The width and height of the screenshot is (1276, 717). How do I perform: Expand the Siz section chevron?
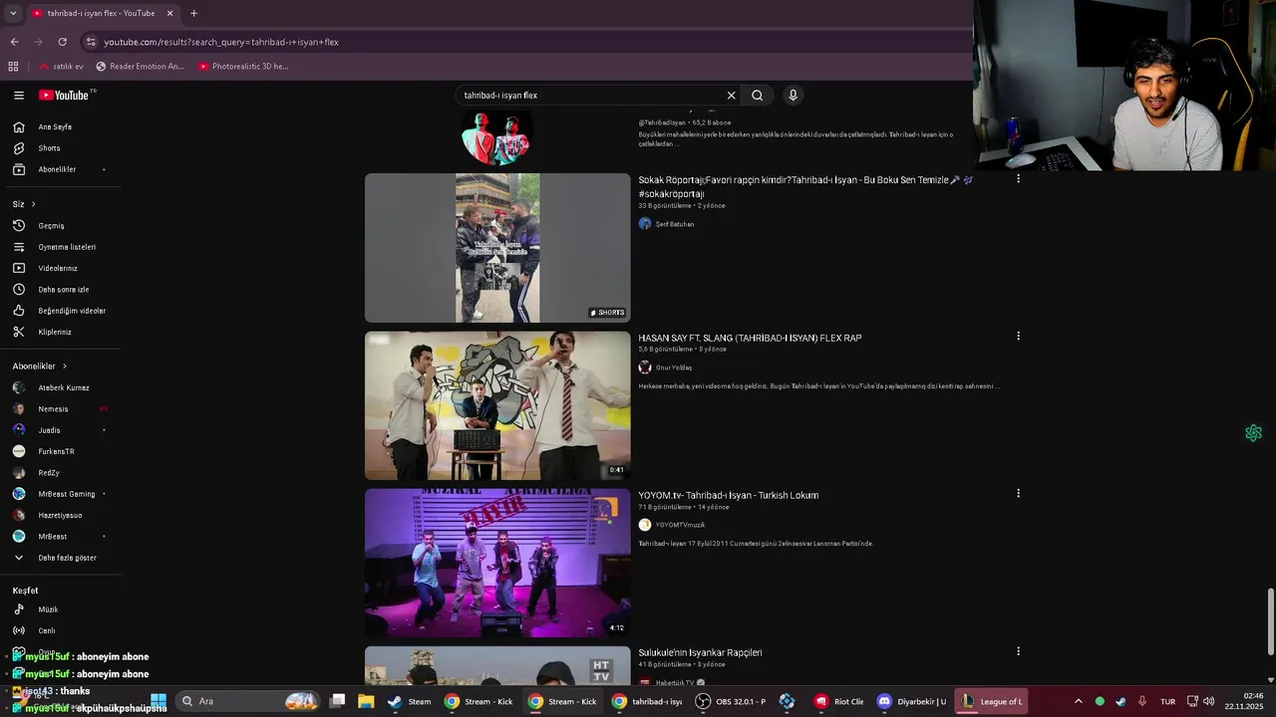pos(33,204)
